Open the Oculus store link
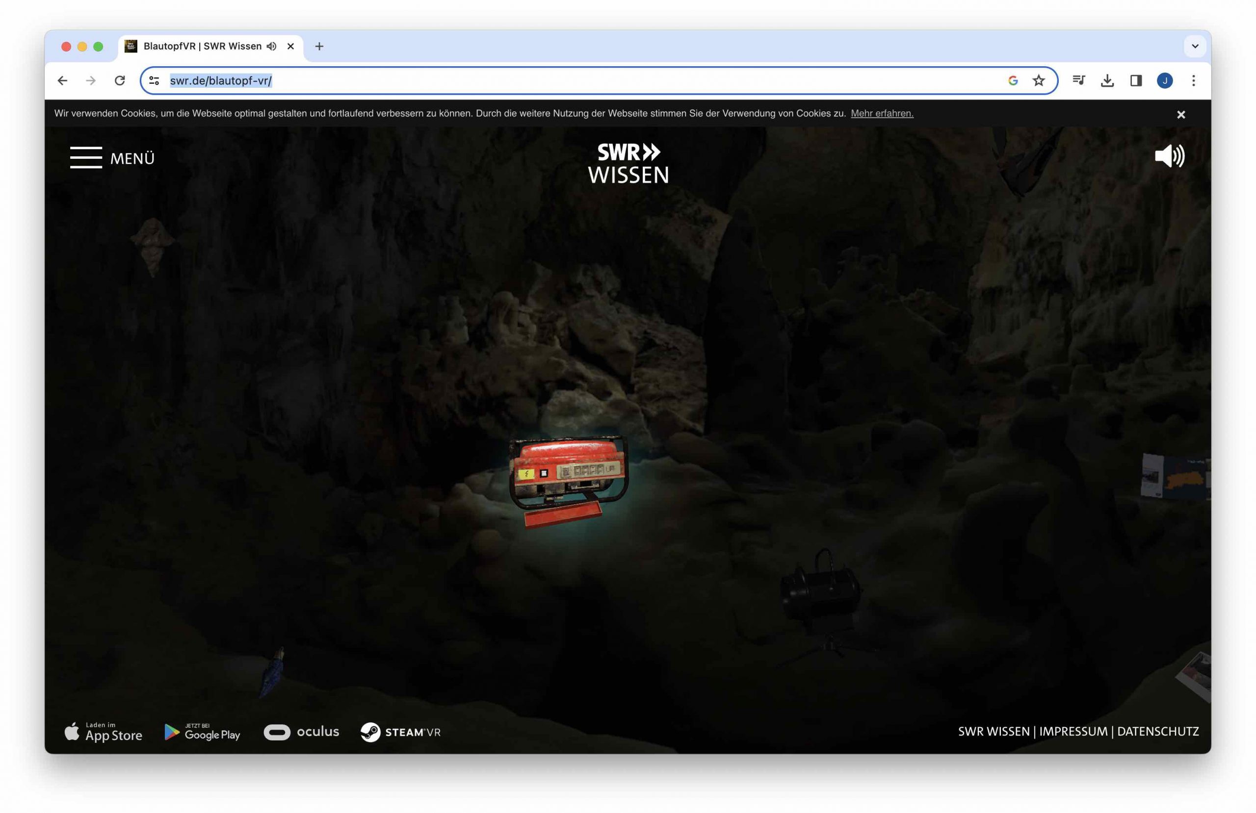Screen dimensions: 1256x813 coord(301,732)
